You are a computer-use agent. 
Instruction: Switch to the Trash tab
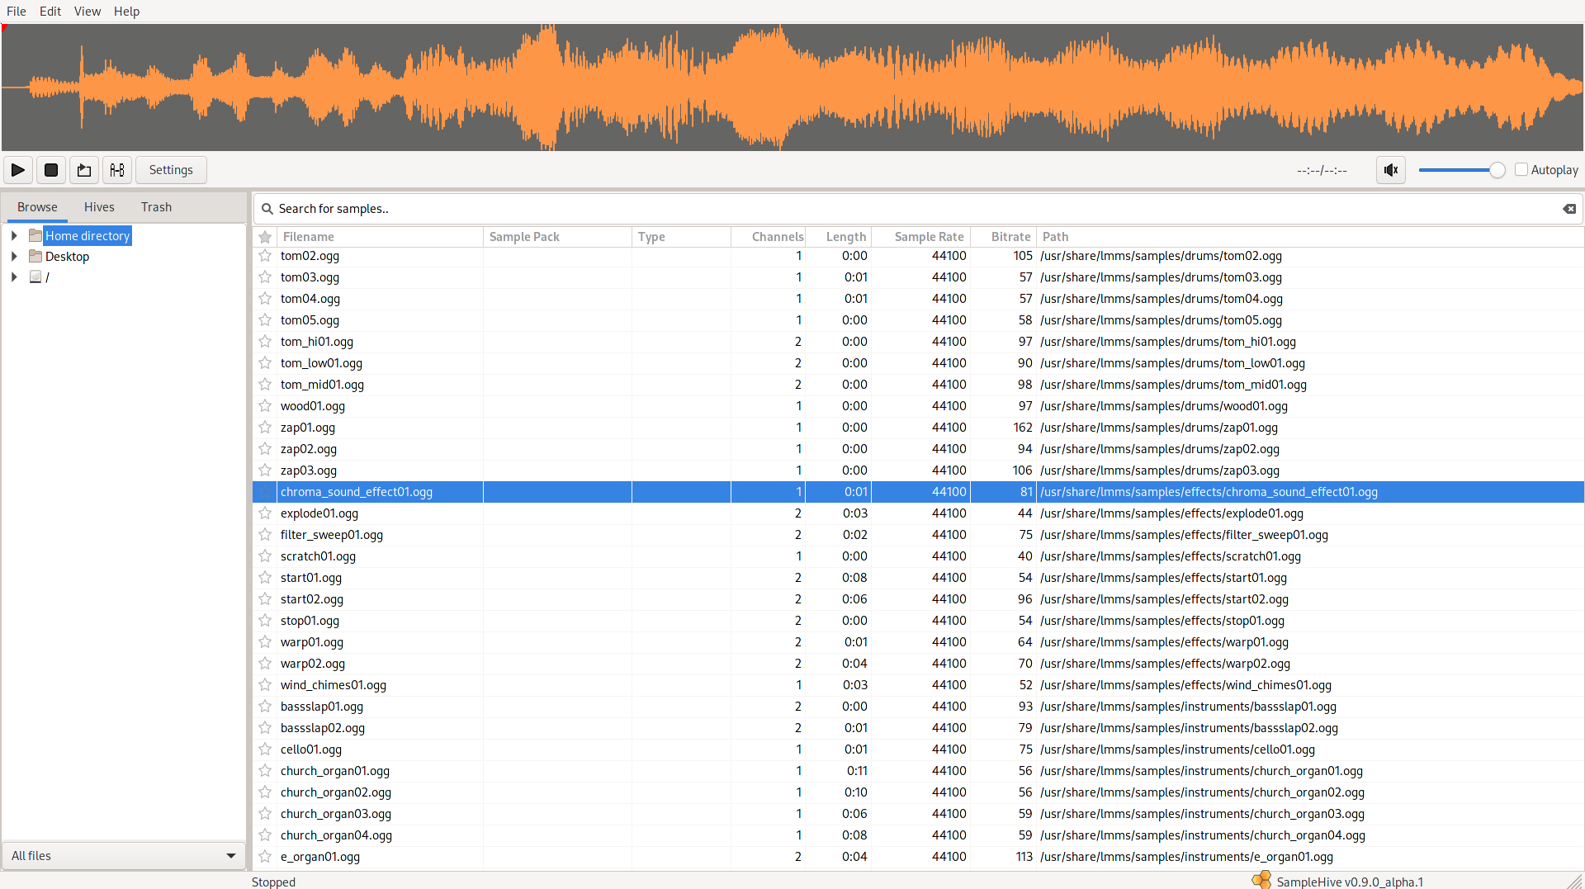coord(156,207)
